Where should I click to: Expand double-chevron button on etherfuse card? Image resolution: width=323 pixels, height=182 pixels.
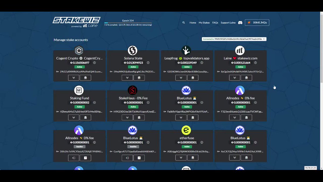181,158
